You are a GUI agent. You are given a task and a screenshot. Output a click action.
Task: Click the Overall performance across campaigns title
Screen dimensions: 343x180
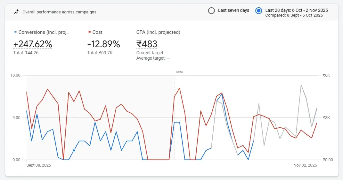pyautogui.click(x=59, y=12)
